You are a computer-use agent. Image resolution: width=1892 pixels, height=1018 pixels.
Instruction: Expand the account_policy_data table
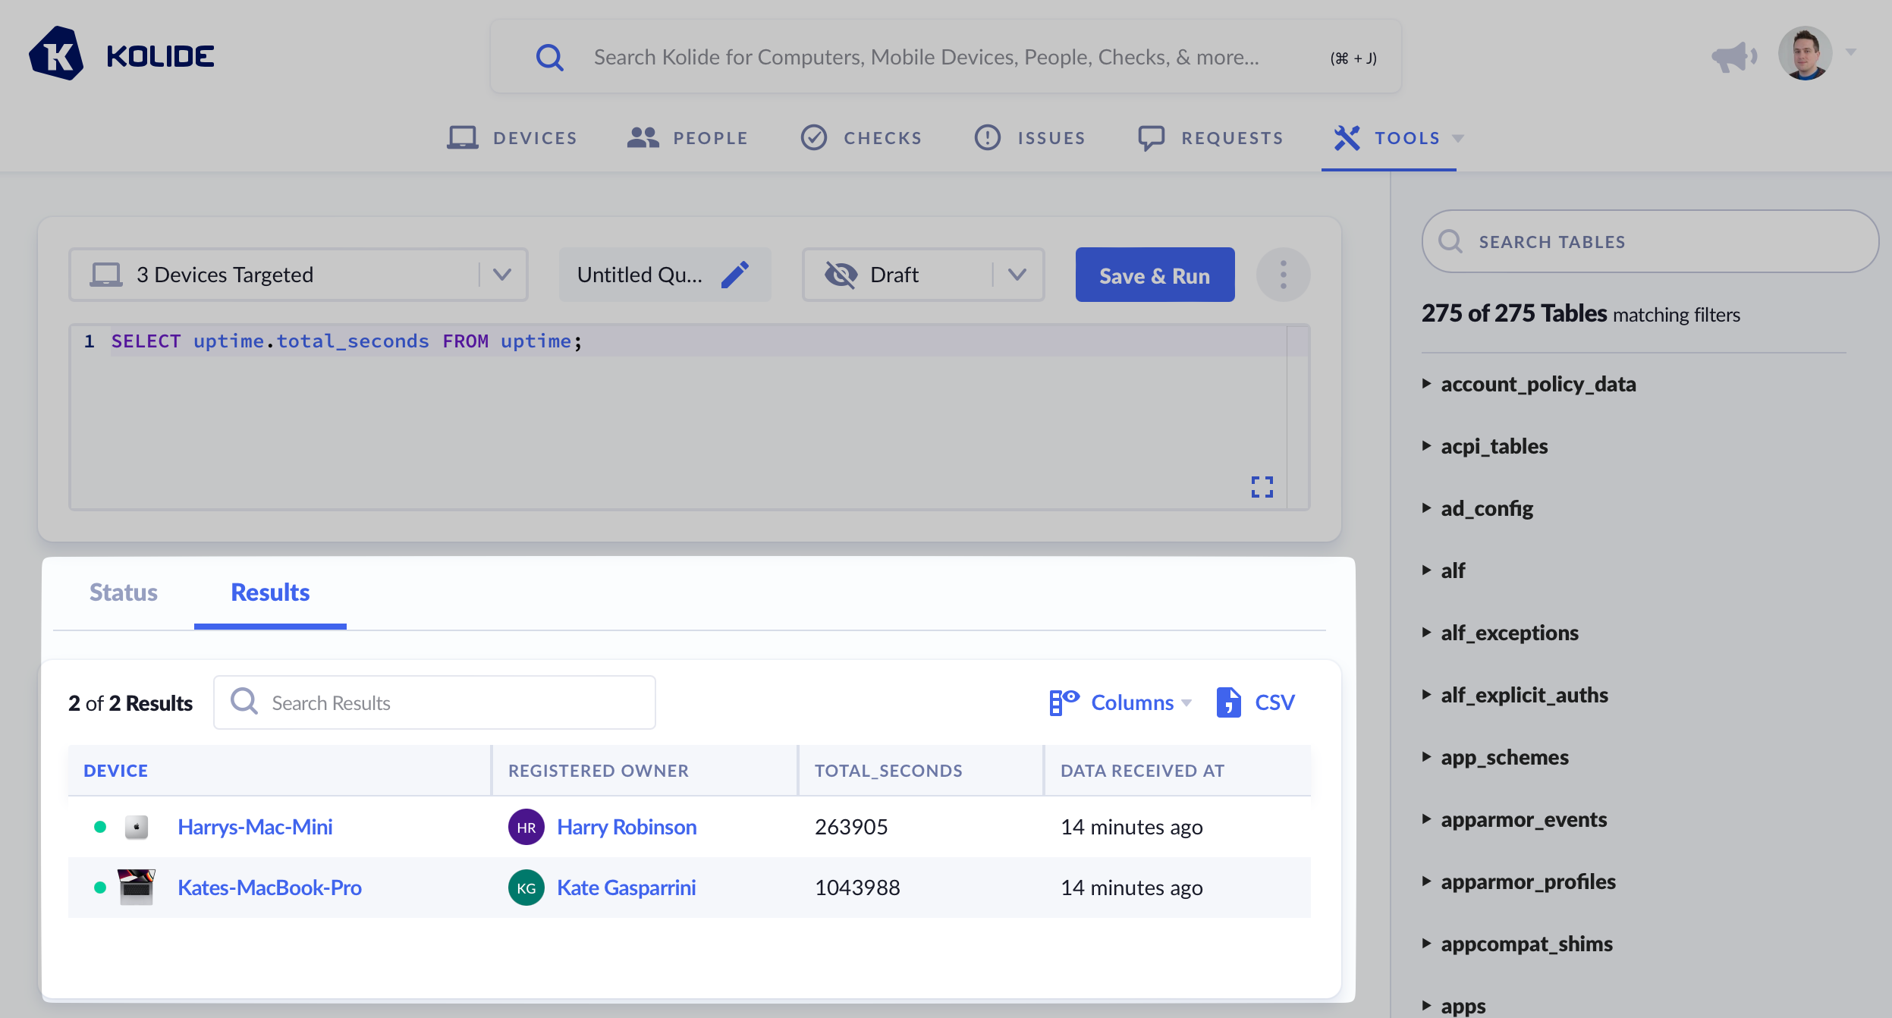point(1538,384)
